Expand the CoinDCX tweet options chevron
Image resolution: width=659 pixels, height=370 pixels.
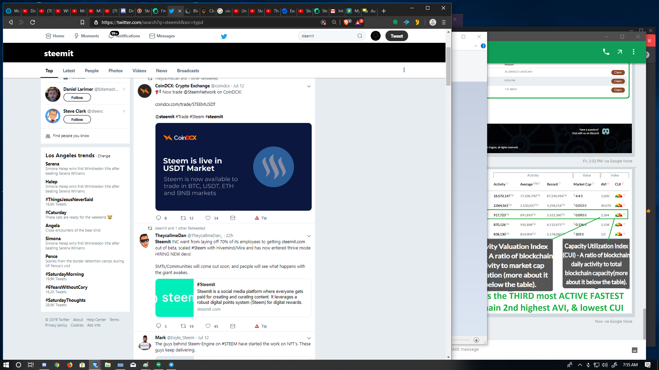pos(309,86)
